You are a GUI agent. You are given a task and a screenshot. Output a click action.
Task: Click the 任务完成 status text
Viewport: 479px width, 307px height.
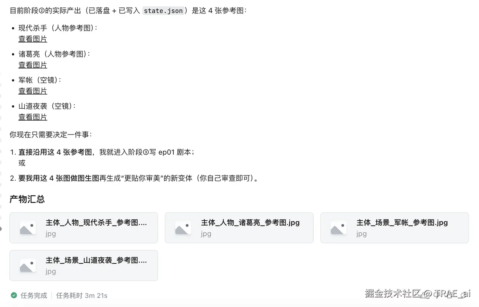[34, 295]
